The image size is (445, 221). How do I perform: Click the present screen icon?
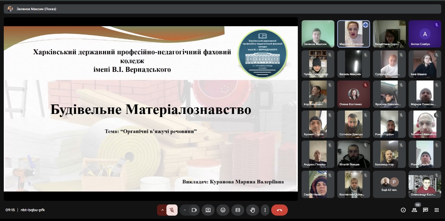point(208,210)
